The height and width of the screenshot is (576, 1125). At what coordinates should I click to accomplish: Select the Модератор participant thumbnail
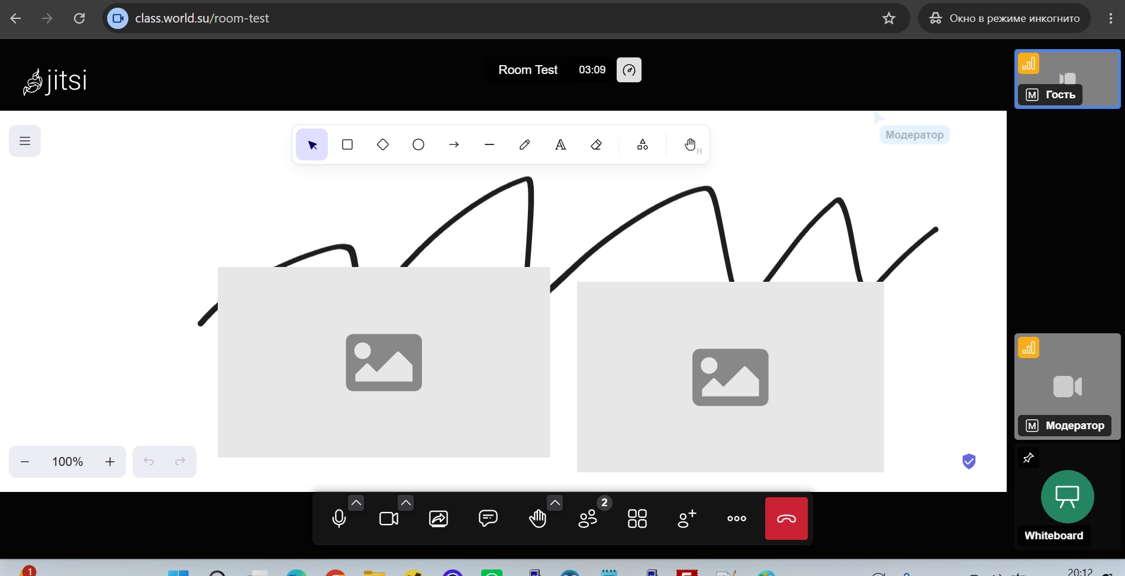click(x=1068, y=387)
